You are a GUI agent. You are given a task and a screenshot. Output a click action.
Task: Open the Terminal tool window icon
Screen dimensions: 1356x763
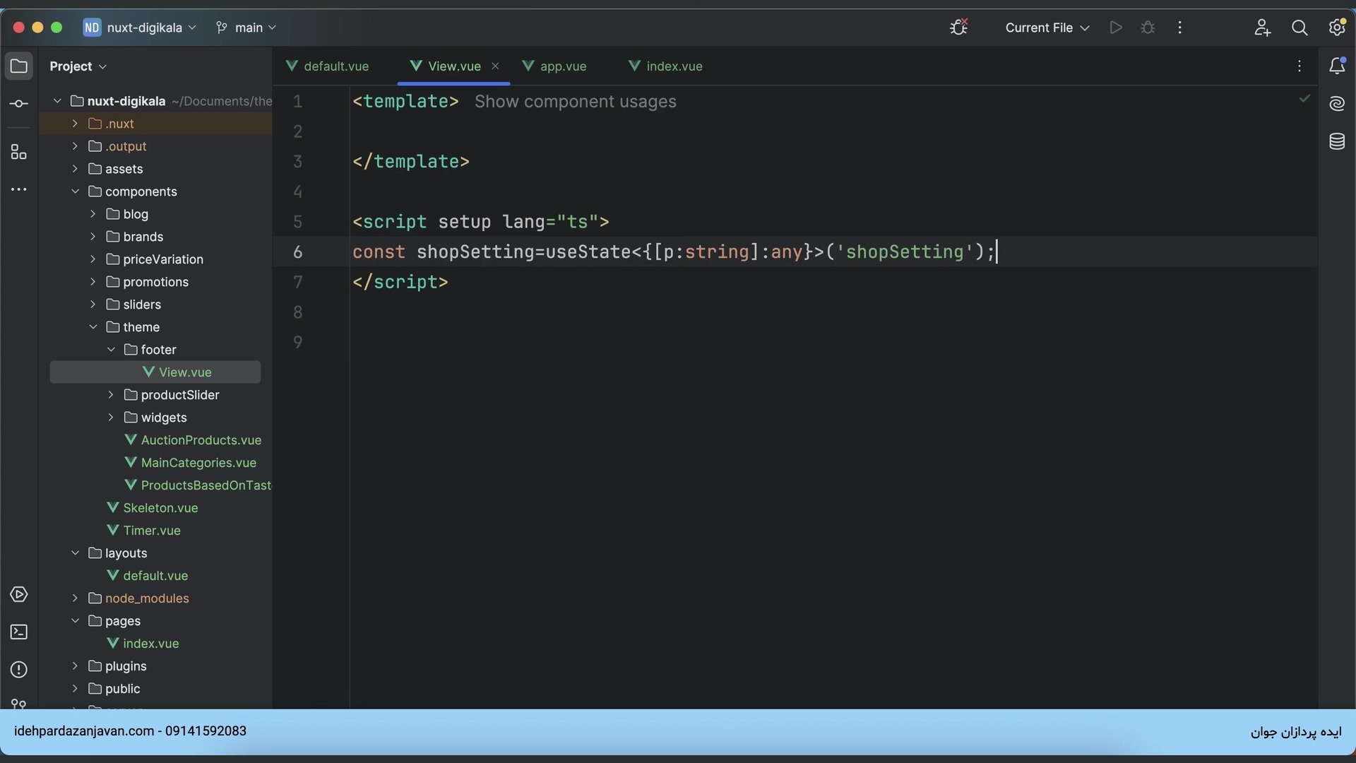tap(19, 632)
